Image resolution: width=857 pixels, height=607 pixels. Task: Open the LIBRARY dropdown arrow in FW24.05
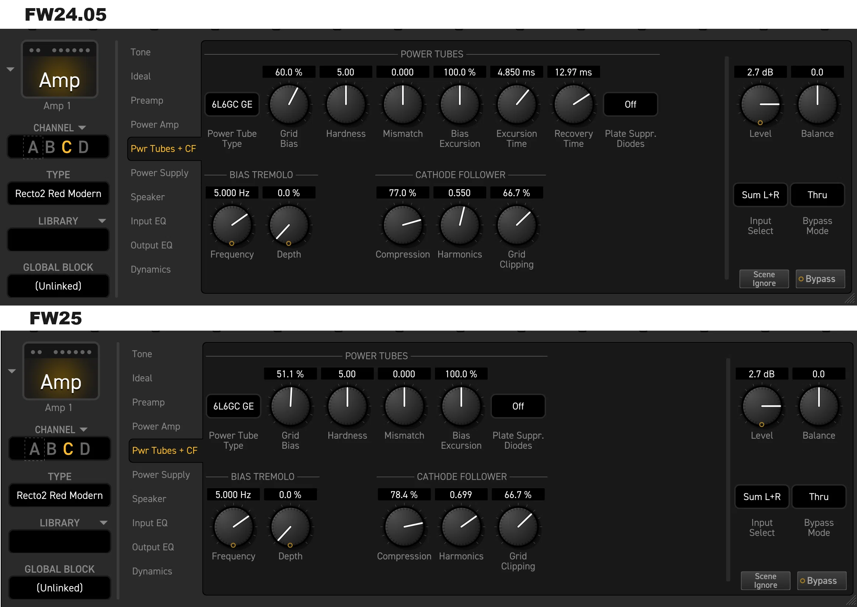point(102,221)
